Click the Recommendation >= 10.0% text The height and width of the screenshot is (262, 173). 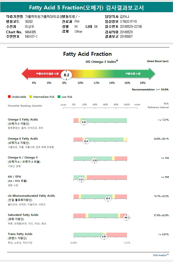tap(150, 90)
